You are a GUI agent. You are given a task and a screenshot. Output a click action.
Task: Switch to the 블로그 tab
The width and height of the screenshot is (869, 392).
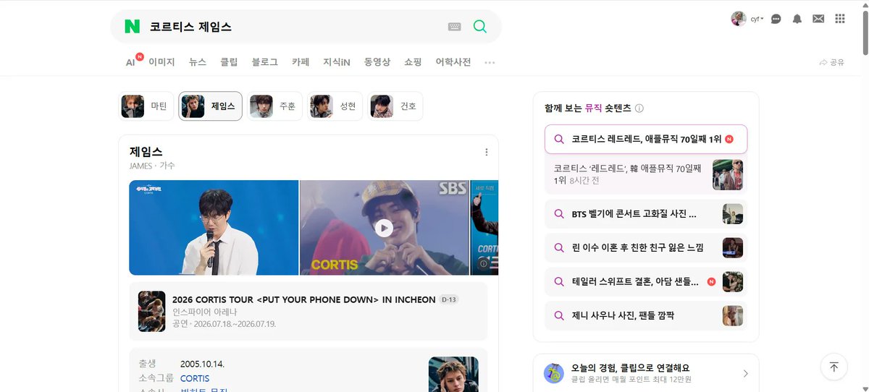(265, 62)
